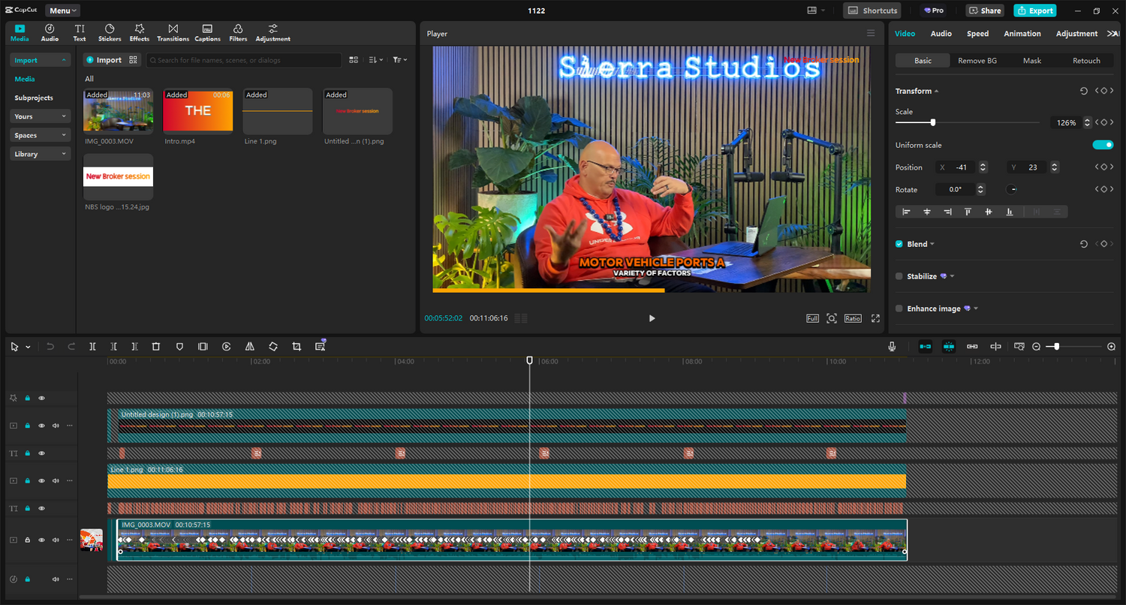The width and height of the screenshot is (1126, 605).
Task: Open the Captions panel
Action: [x=207, y=32]
